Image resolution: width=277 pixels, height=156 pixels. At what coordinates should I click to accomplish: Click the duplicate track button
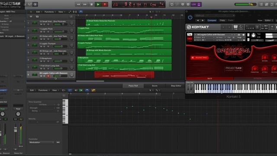[x=37, y=16]
